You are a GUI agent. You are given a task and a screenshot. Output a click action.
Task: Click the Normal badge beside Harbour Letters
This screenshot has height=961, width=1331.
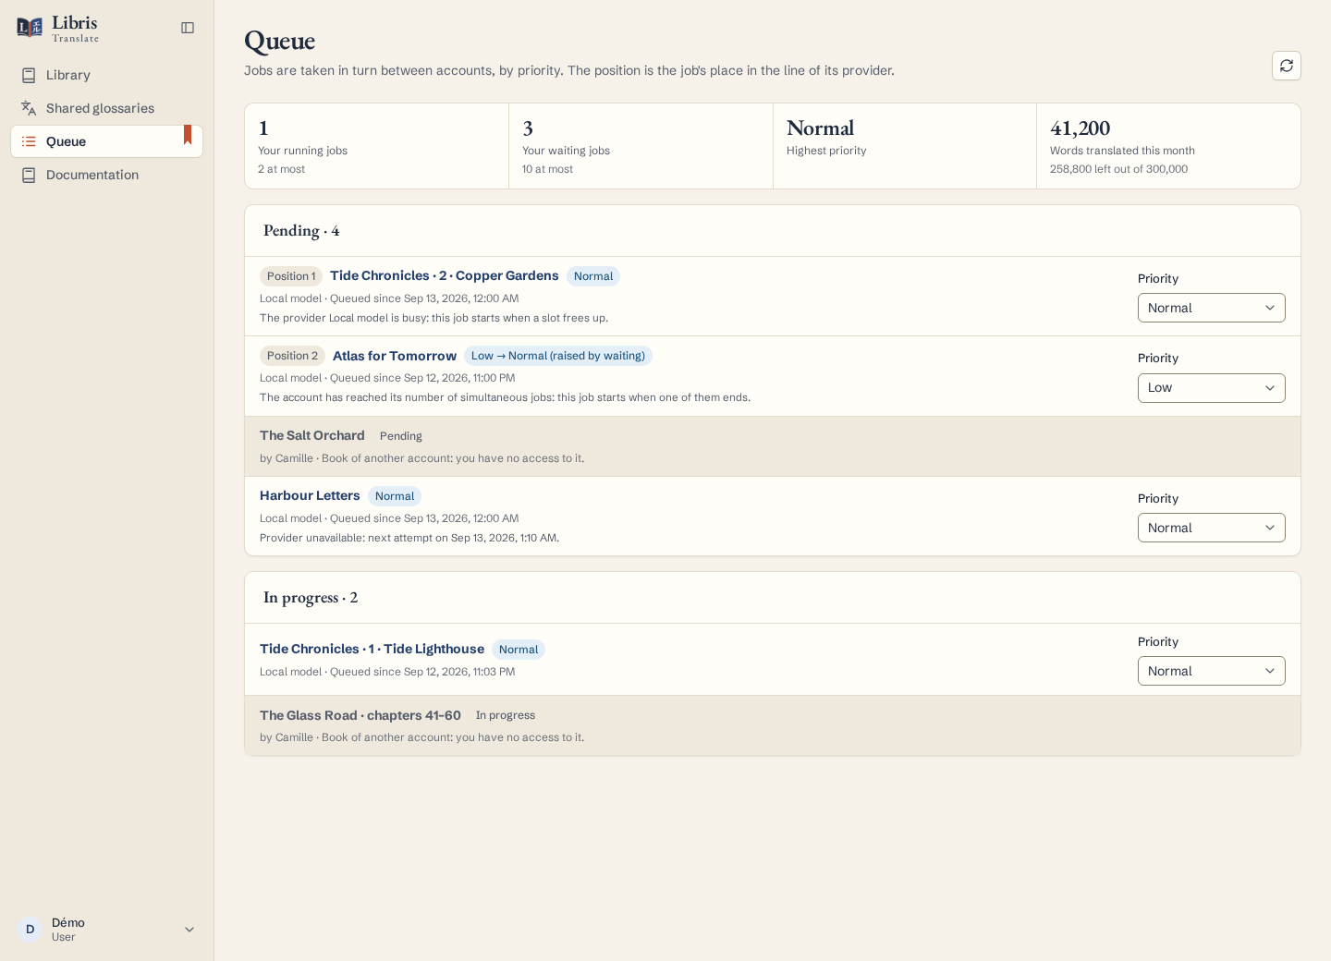395,496
